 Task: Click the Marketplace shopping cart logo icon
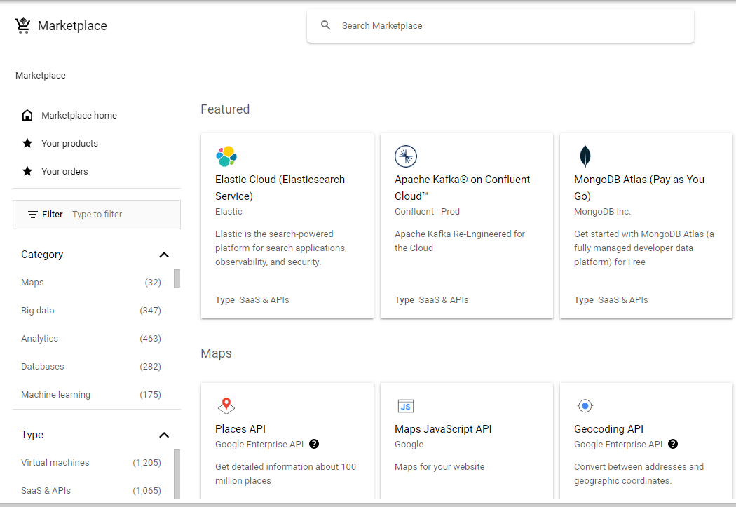tap(22, 25)
